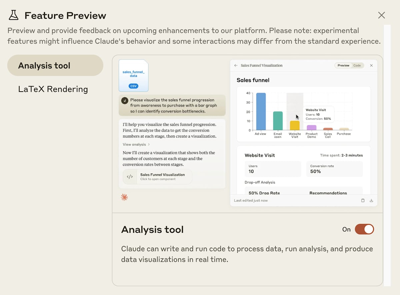Image resolution: width=400 pixels, height=295 pixels.
Task: Switch to Code view in preview toggle
Action: [357, 66]
